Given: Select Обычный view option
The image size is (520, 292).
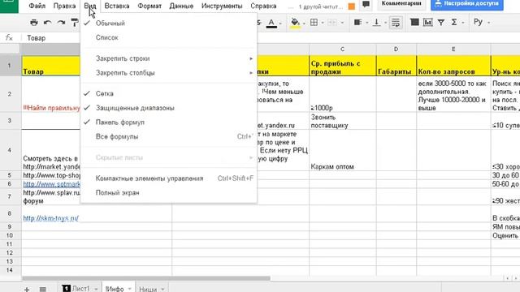Looking at the screenshot, I should tap(168, 24).
